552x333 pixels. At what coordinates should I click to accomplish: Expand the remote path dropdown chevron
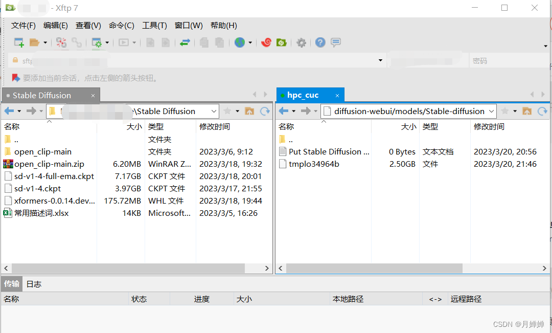492,112
